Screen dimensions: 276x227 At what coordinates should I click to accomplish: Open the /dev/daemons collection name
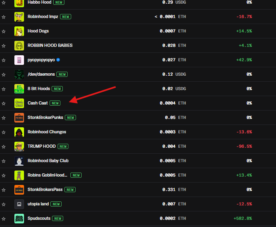click(x=41, y=74)
